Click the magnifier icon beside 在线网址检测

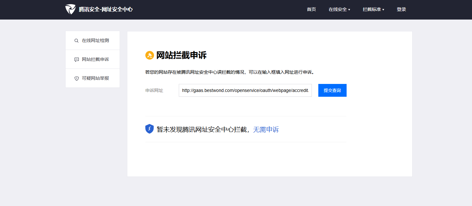click(77, 41)
